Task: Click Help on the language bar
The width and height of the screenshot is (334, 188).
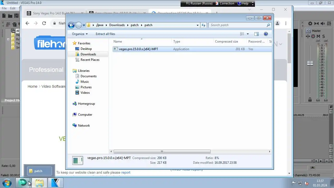Action: [243, 3]
